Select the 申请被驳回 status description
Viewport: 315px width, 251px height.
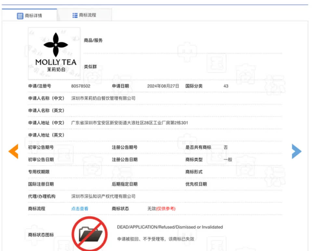156,239
